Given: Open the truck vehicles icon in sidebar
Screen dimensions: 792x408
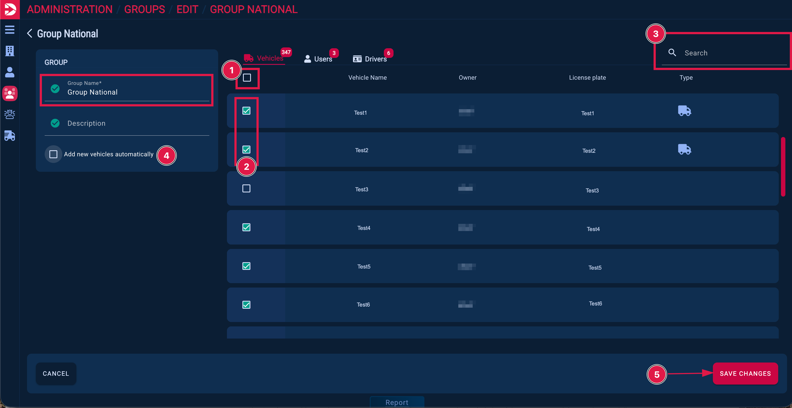Looking at the screenshot, I should [10, 136].
